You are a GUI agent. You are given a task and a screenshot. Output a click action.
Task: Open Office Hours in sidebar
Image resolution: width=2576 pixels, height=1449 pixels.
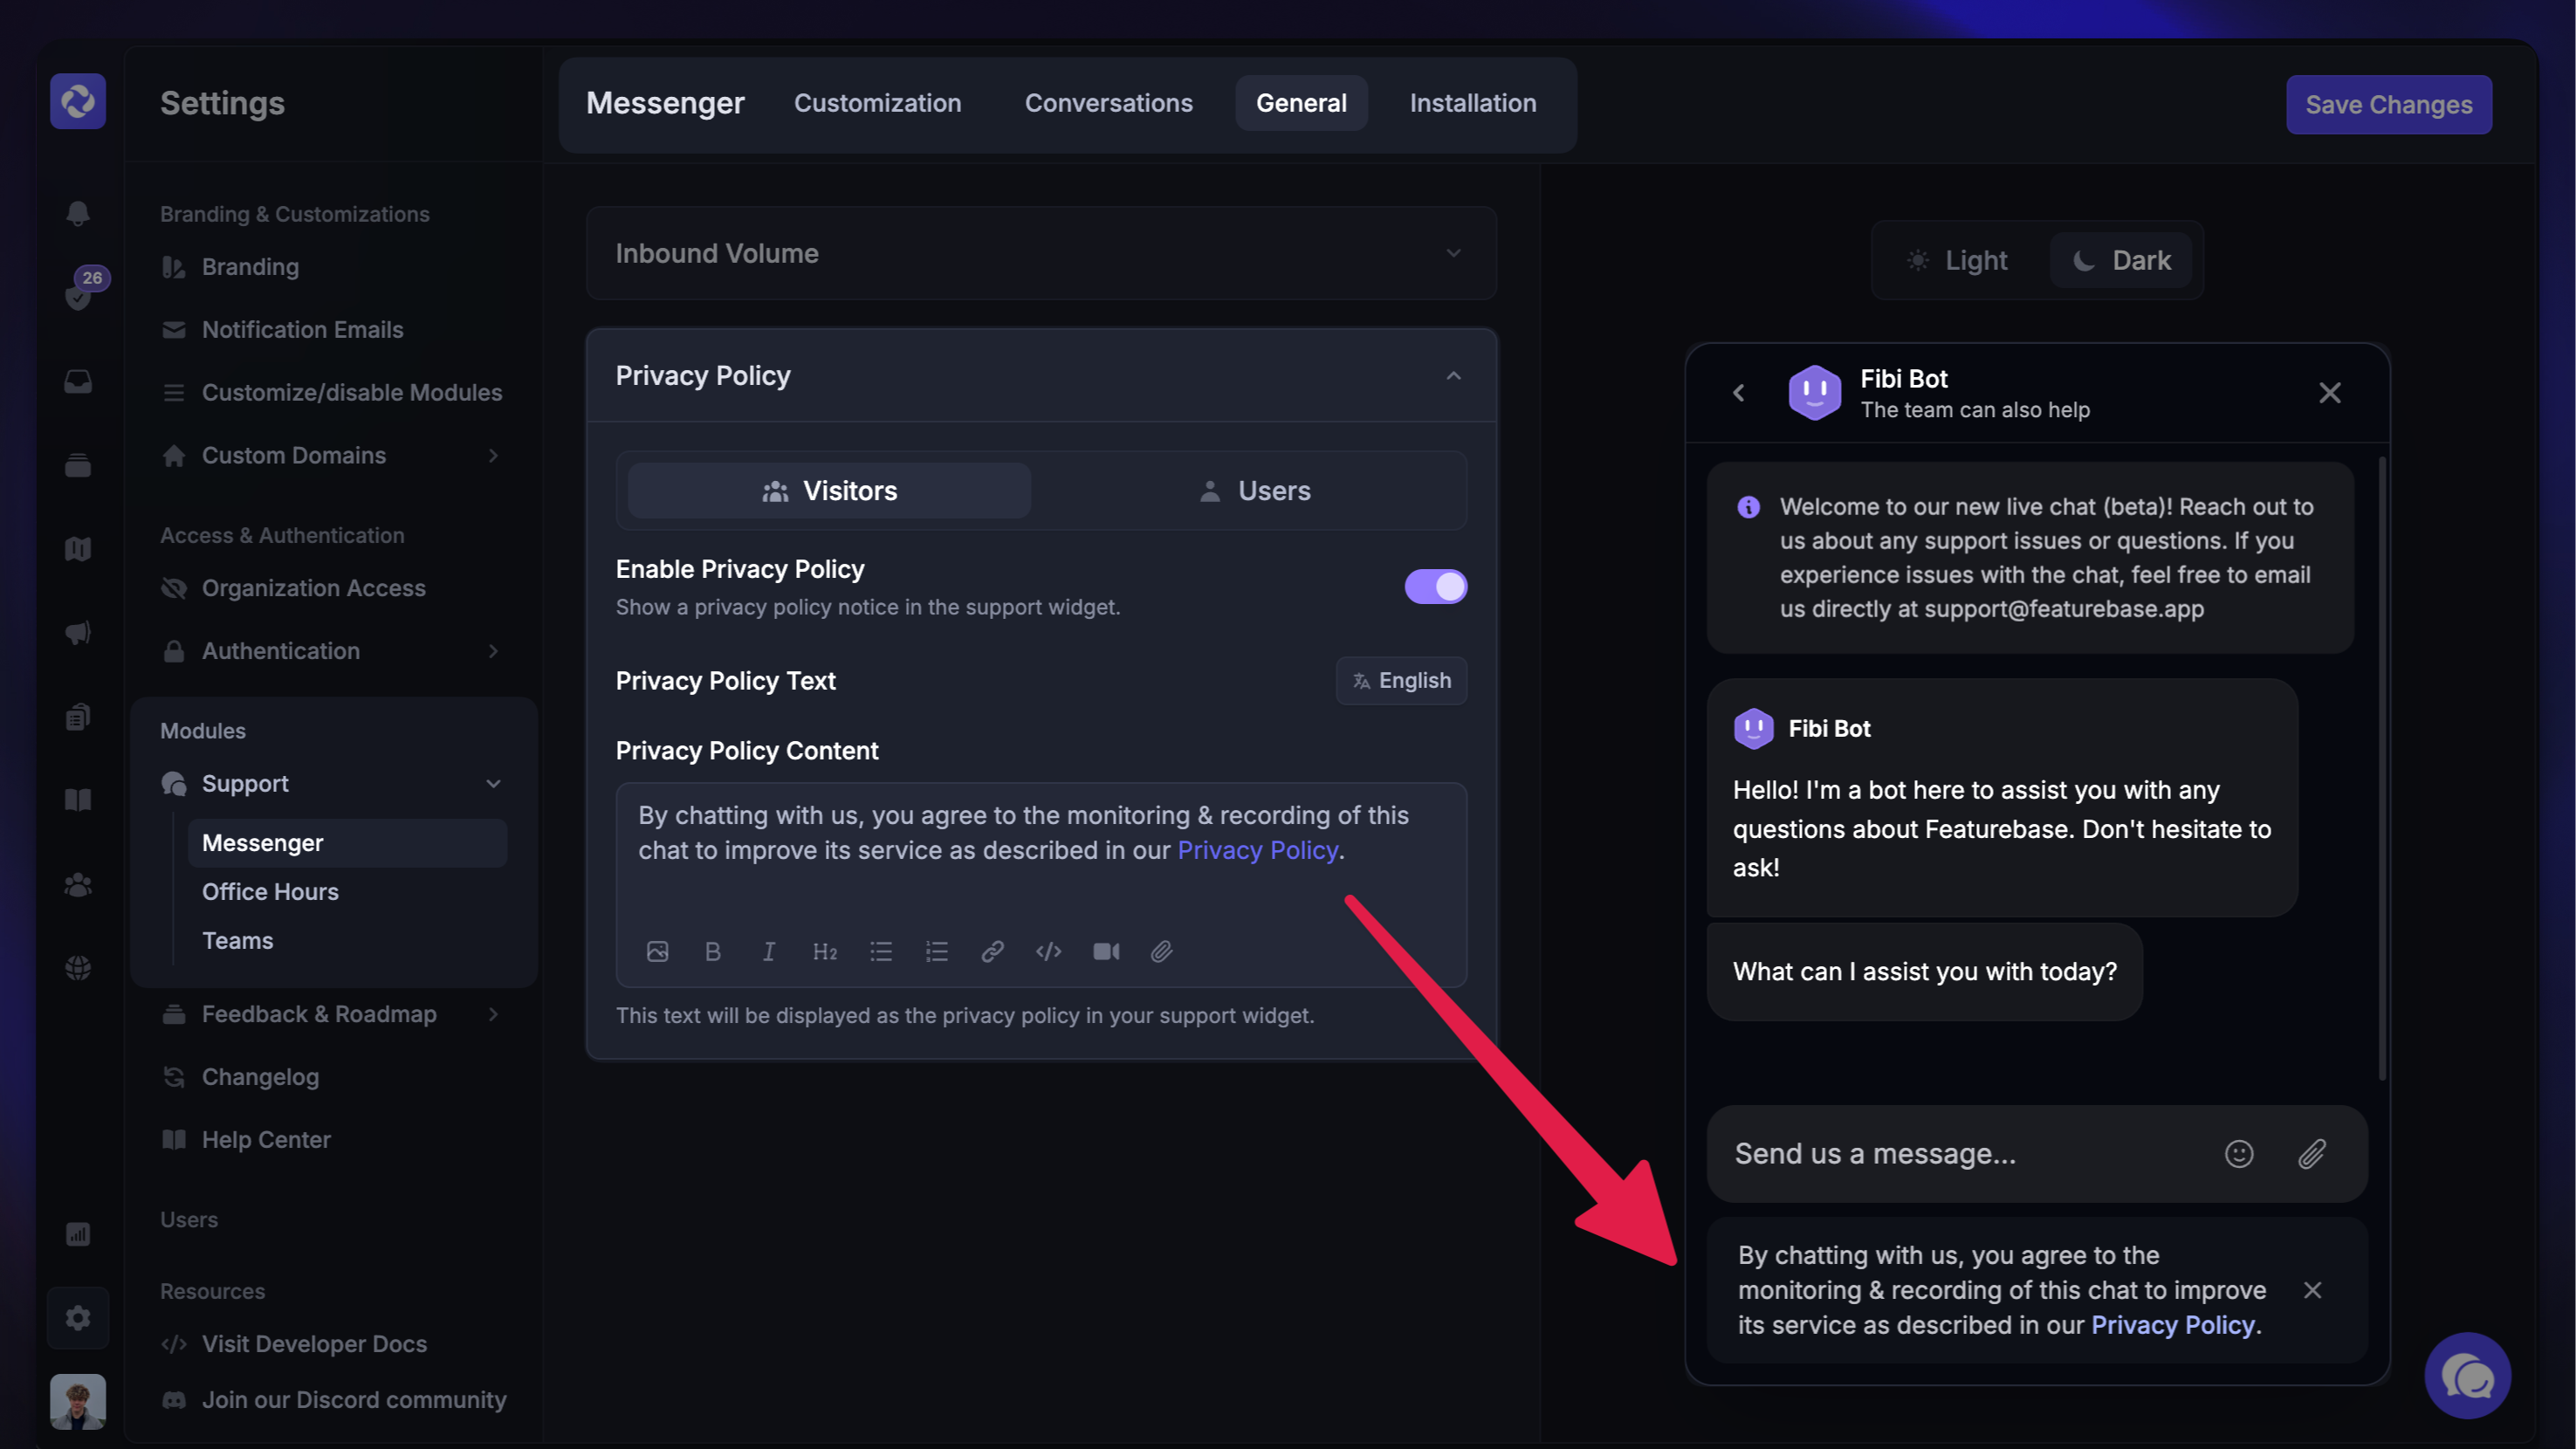point(270,891)
